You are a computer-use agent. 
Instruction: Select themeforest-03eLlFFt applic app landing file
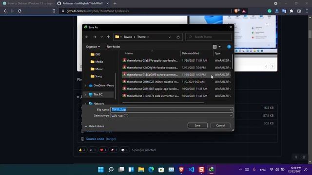[176, 60]
